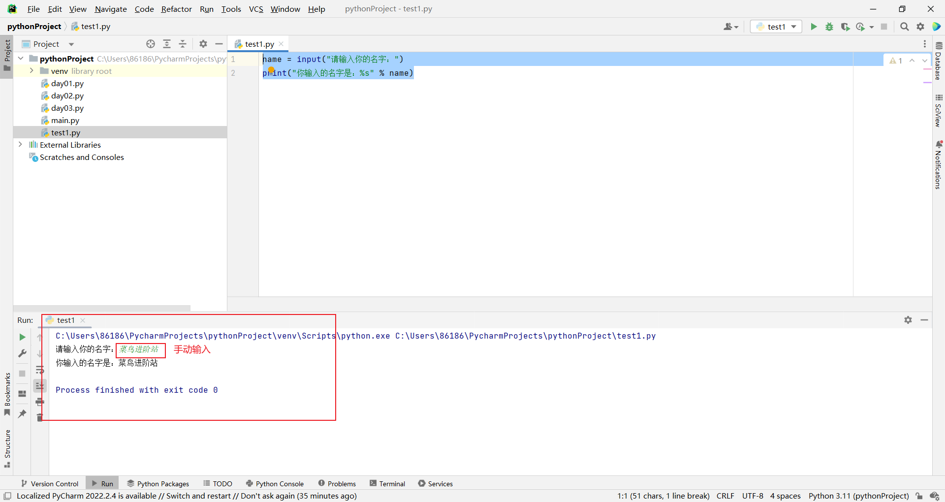Select opened file locator icon in Project panel
Image resolution: width=945 pixels, height=502 pixels.
(151, 44)
